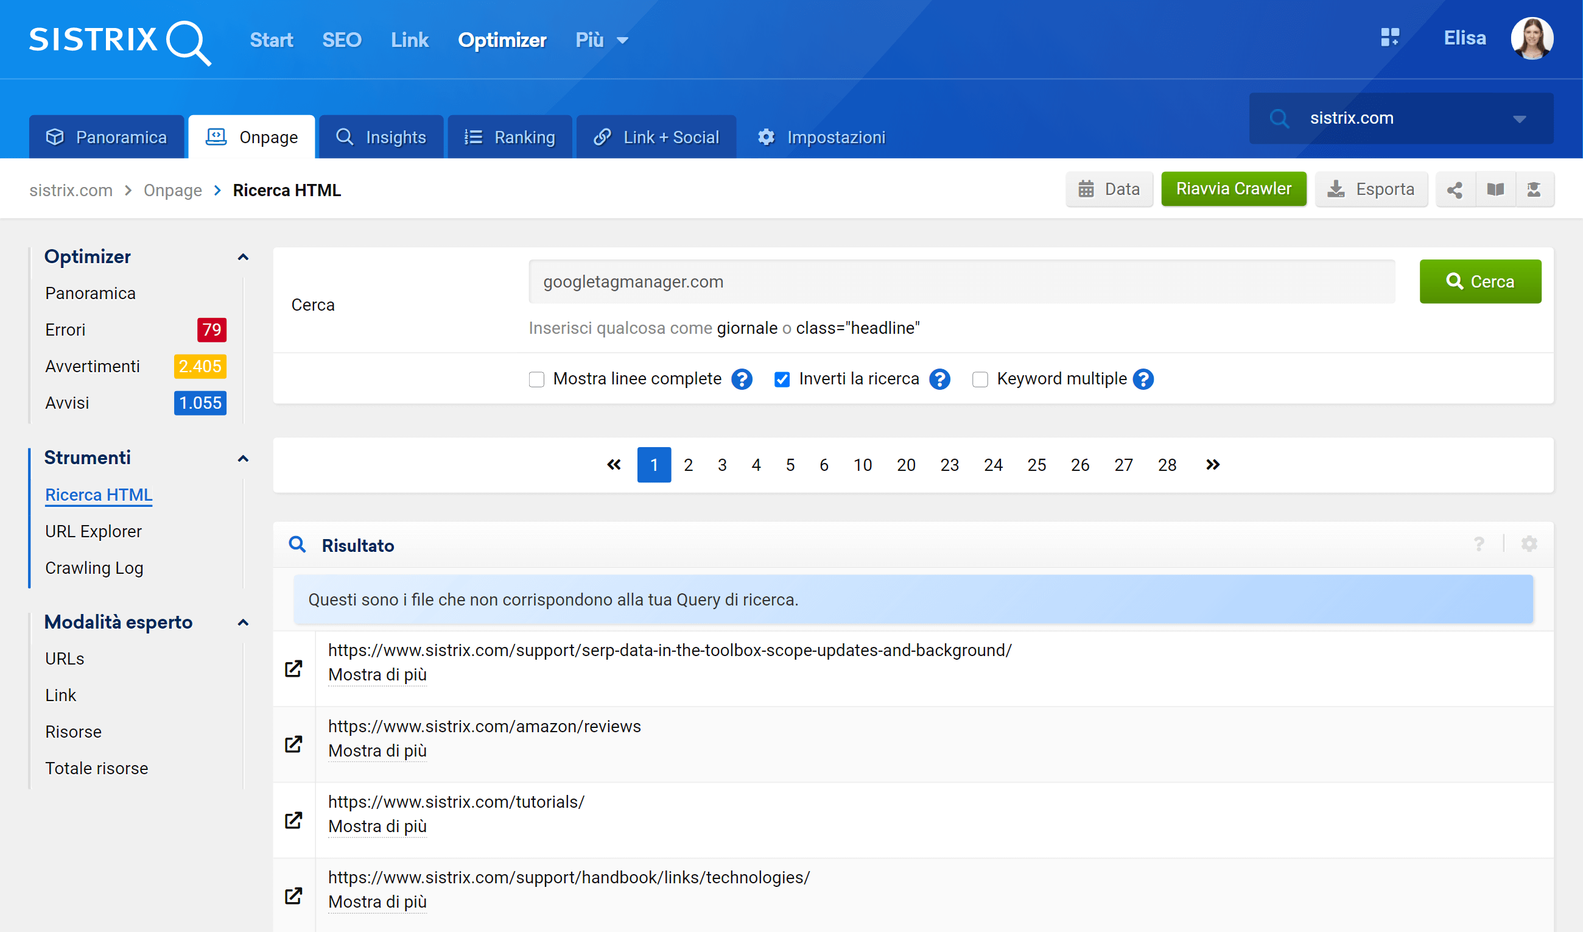Toggle the Mostra linee complete checkbox
Screen dimensions: 1583x932
click(536, 380)
